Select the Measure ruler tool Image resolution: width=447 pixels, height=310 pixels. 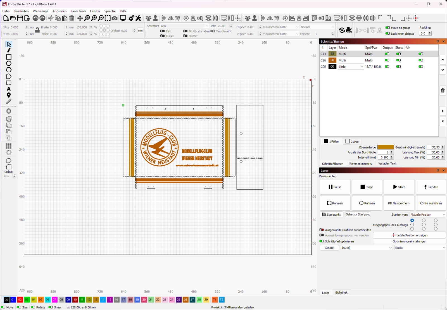(9, 102)
